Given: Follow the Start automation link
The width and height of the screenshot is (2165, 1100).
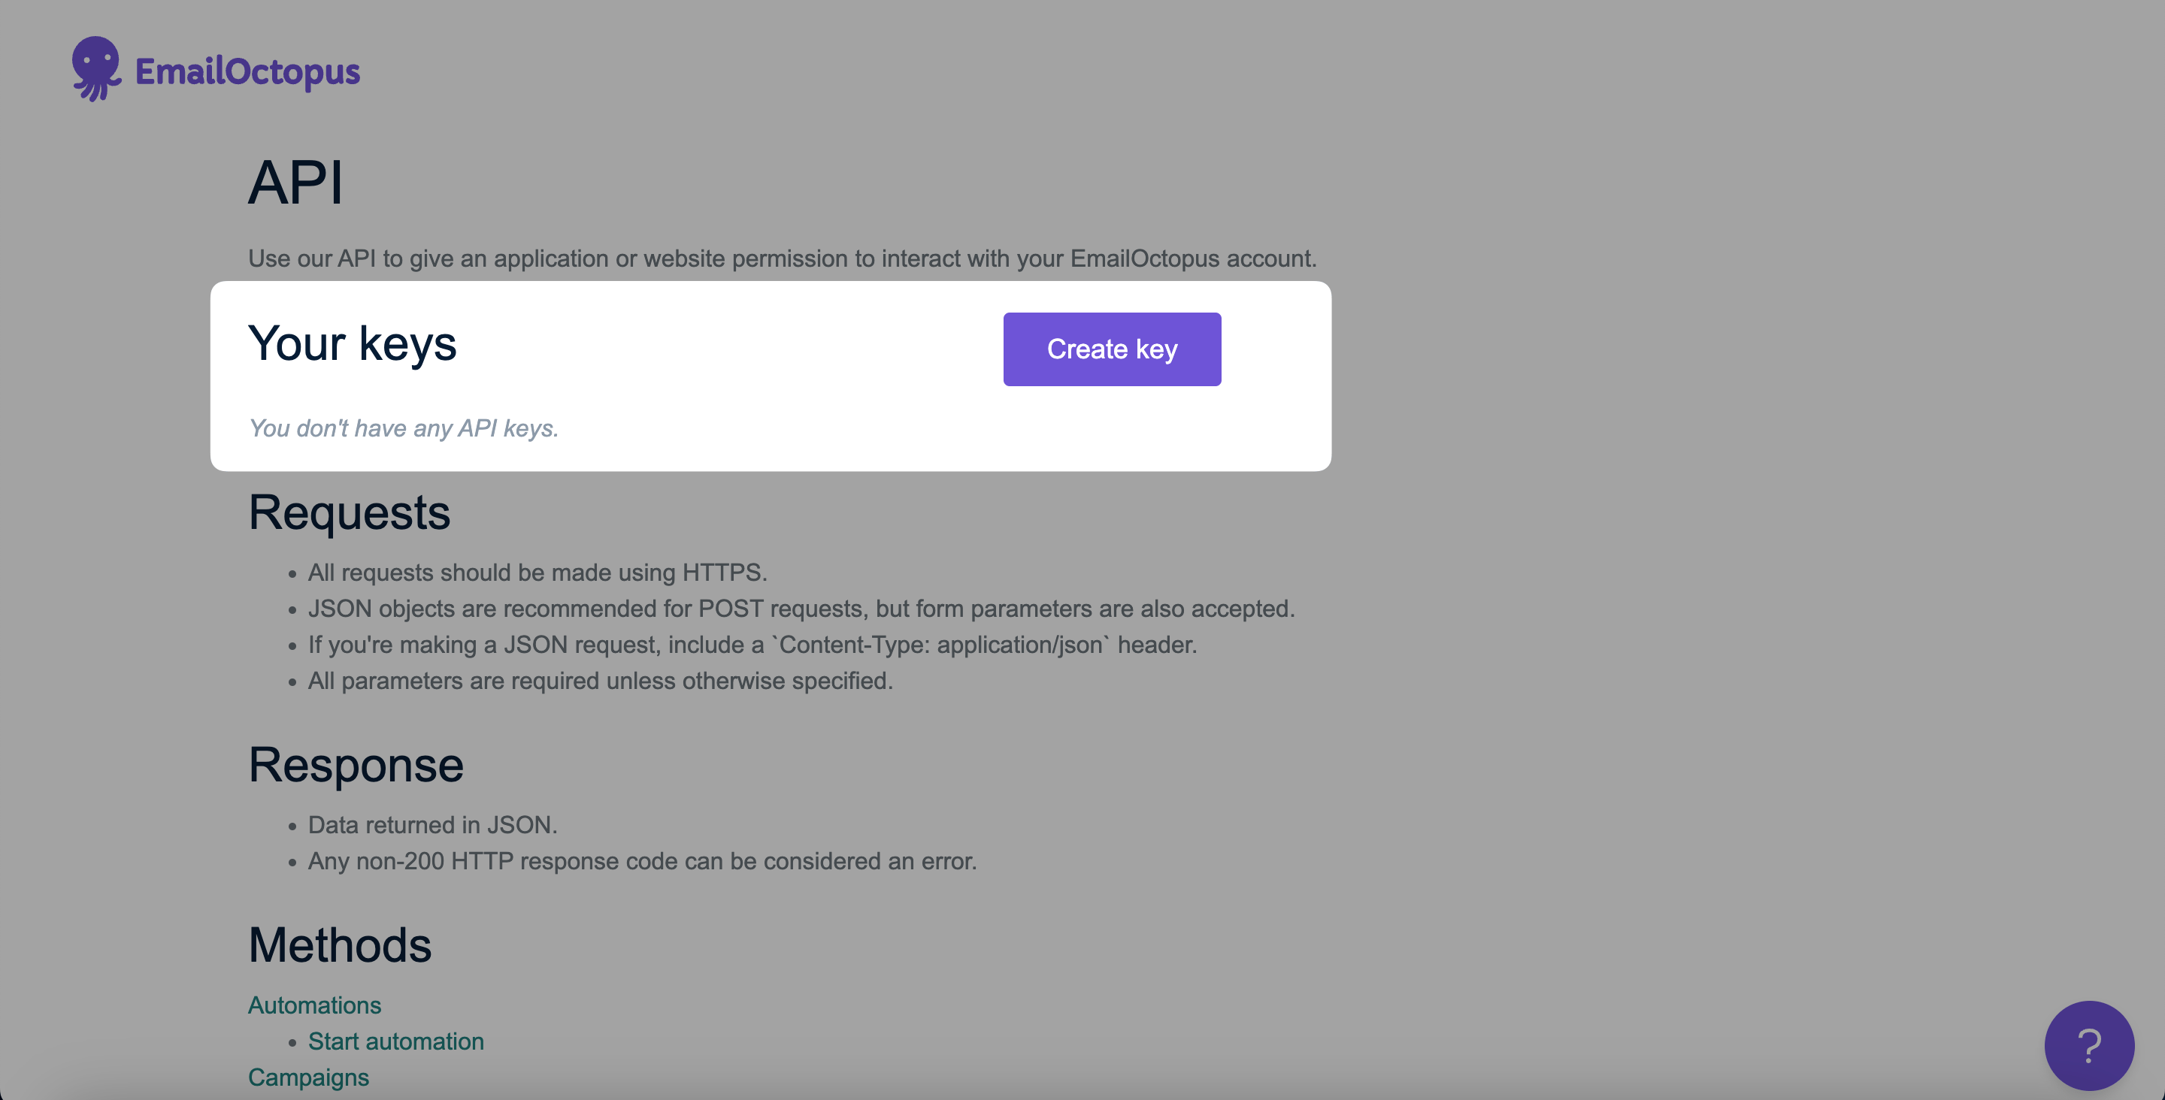Looking at the screenshot, I should (x=396, y=1041).
